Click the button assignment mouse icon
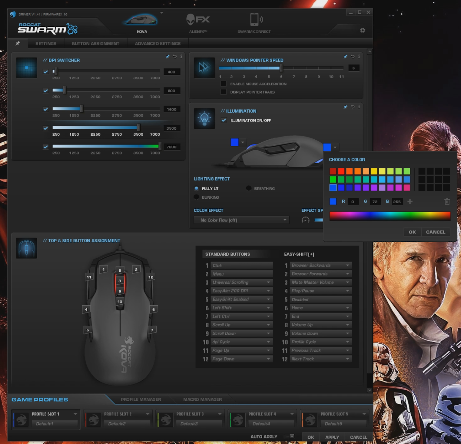461x444 pixels. [26, 248]
